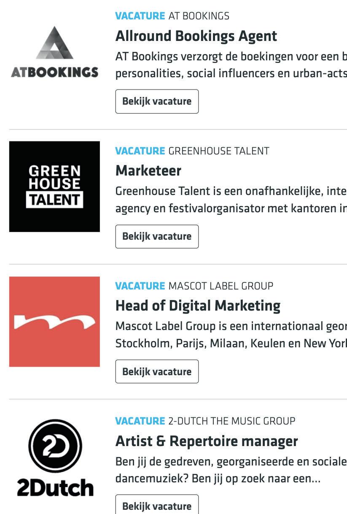The width and height of the screenshot is (347, 514).
Task: Click the Greenhouse Talent description text
Action: [x=231, y=200]
